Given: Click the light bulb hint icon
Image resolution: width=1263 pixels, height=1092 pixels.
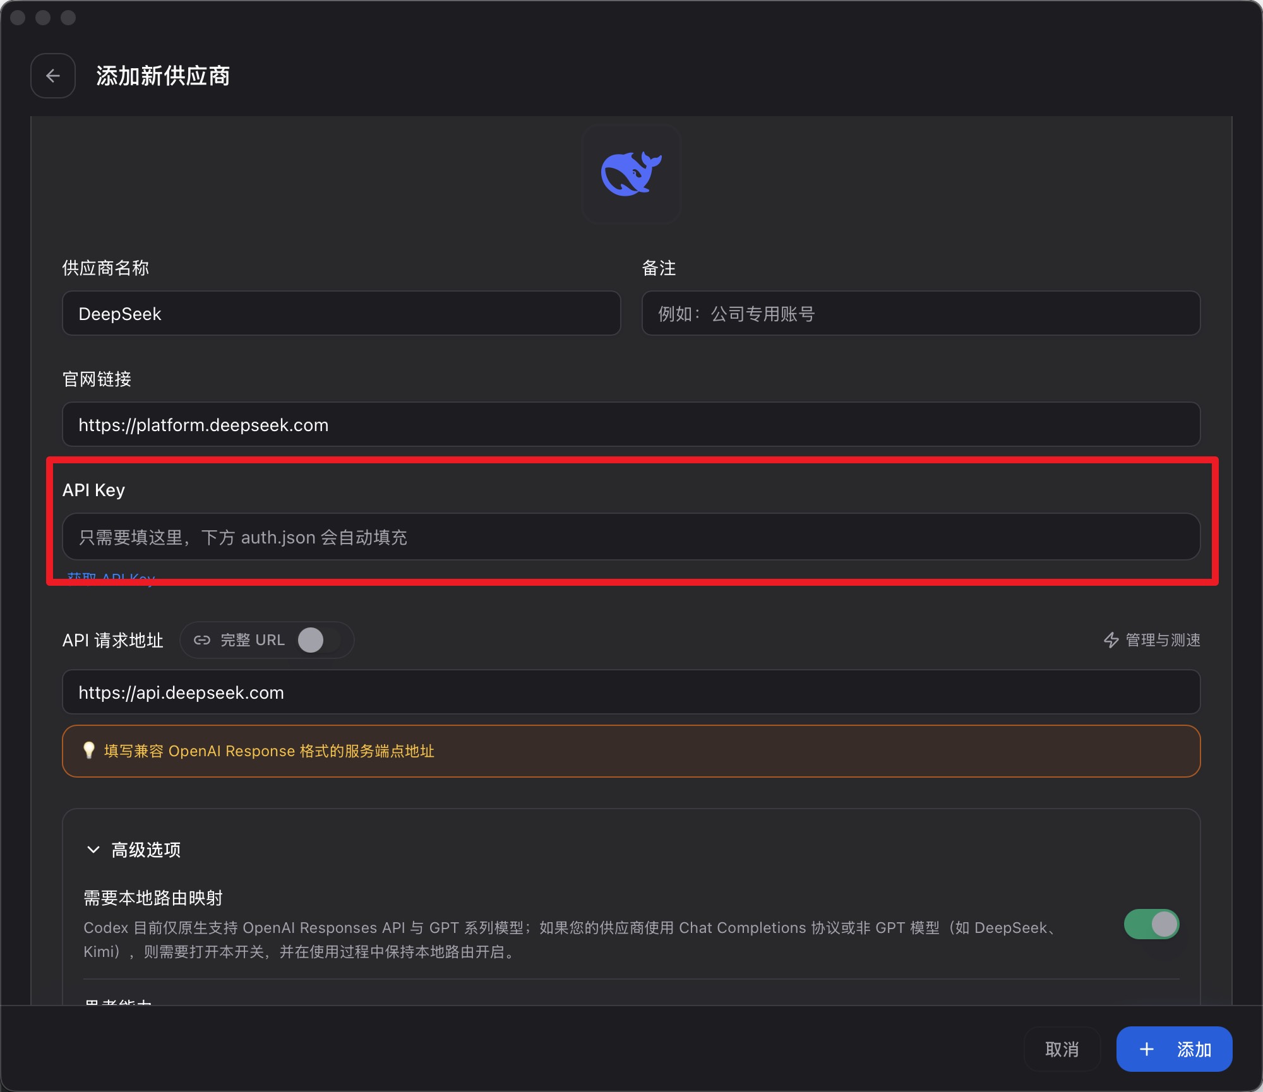Looking at the screenshot, I should tap(89, 751).
